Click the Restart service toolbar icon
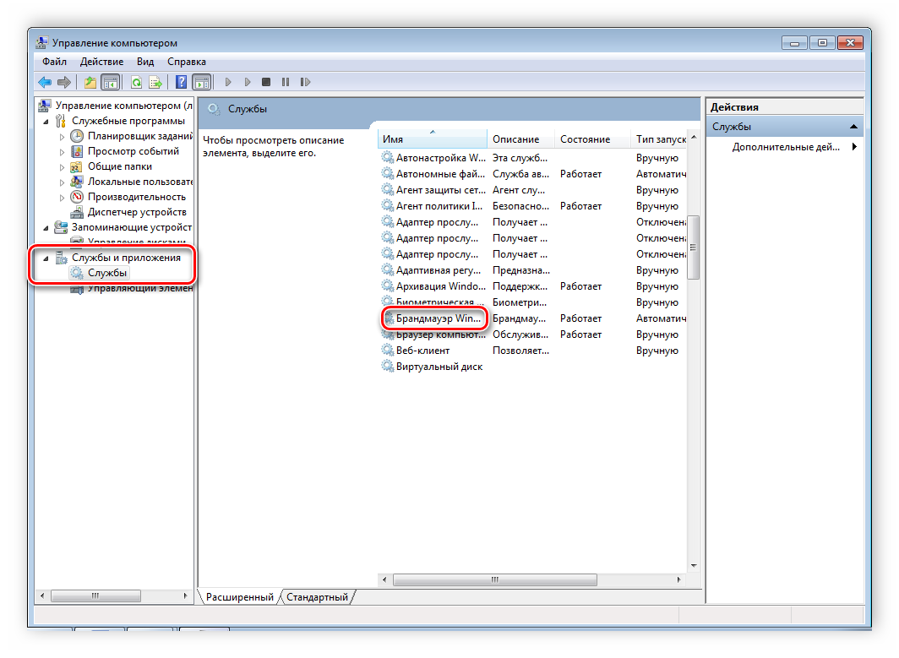899x658 pixels. coord(305,82)
